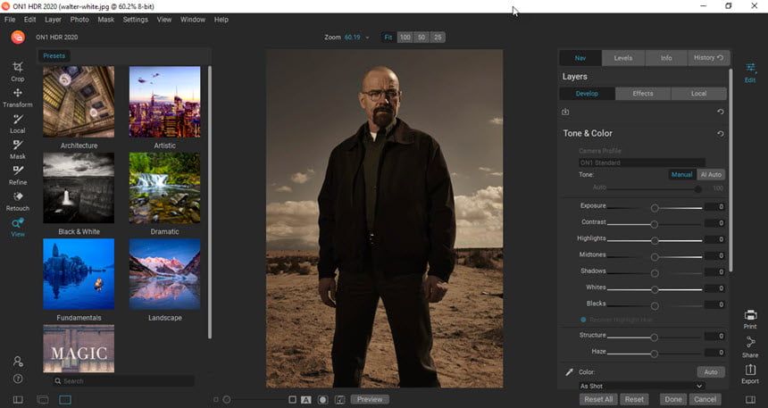Click the Reset All button
Viewport: 768px width, 408px height.
click(598, 400)
